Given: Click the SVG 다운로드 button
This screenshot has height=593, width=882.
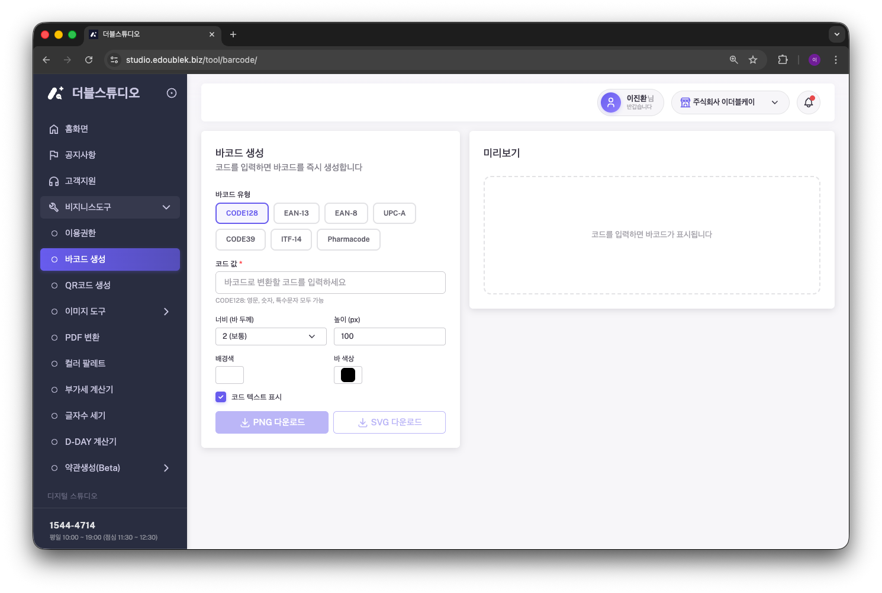Looking at the screenshot, I should click(390, 422).
